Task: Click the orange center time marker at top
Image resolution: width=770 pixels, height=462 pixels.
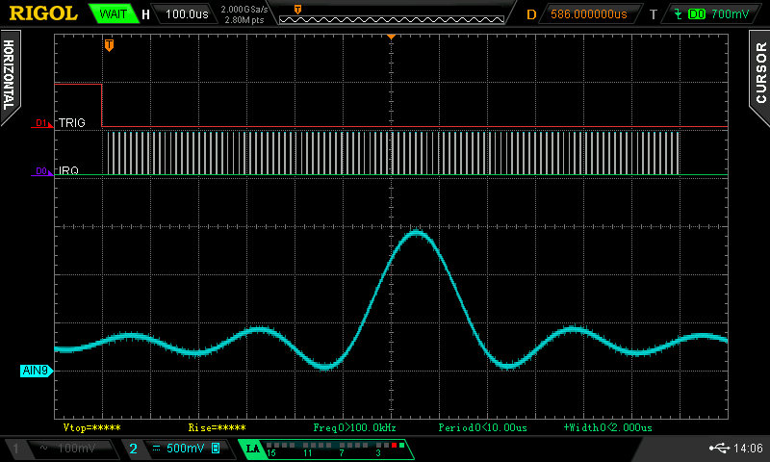Action: pos(391,37)
